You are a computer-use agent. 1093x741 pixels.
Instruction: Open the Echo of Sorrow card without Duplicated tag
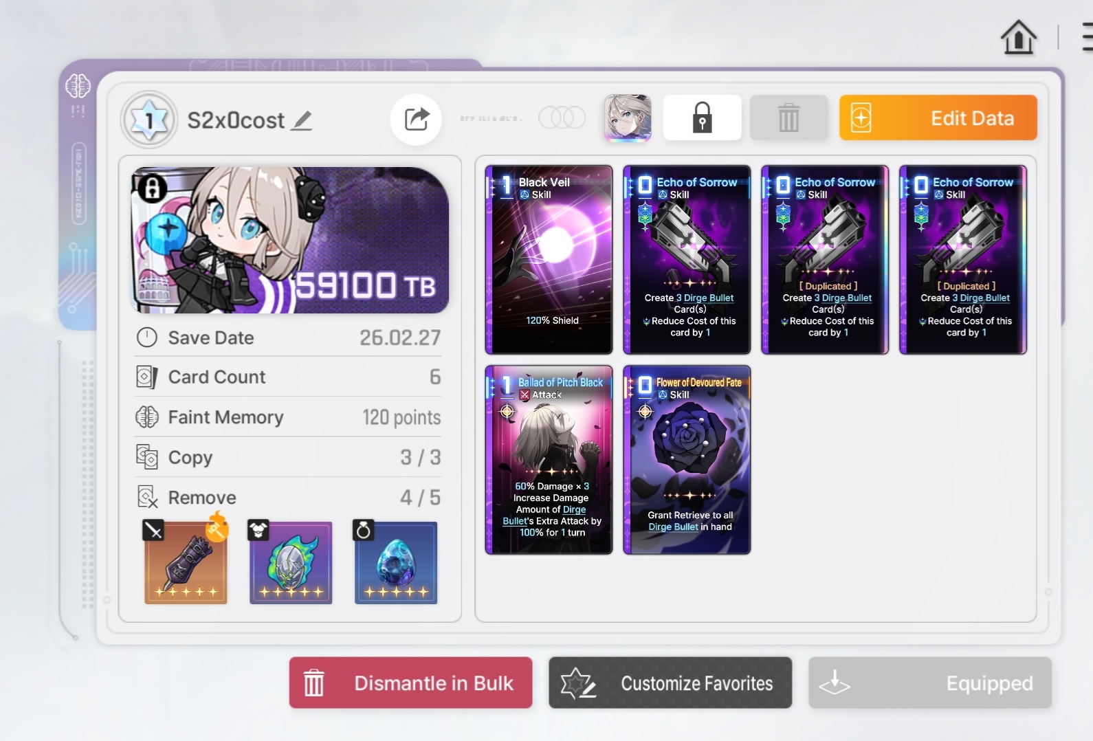[x=687, y=260]
